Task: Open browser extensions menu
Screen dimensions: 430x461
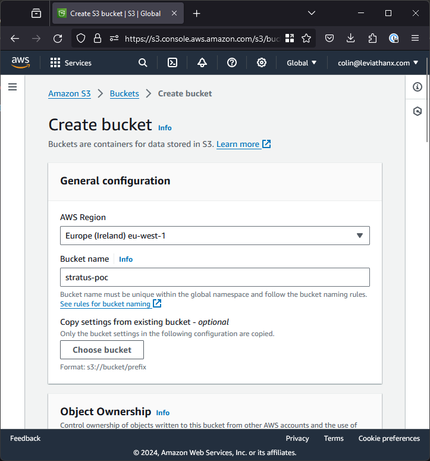Action: coord(372,38)
